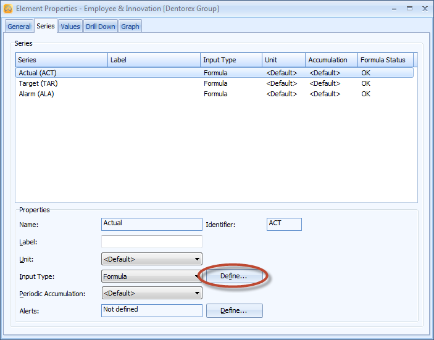Expand the Unit dropdown
This screenshot has height=340, width=434.
[151, 259]
